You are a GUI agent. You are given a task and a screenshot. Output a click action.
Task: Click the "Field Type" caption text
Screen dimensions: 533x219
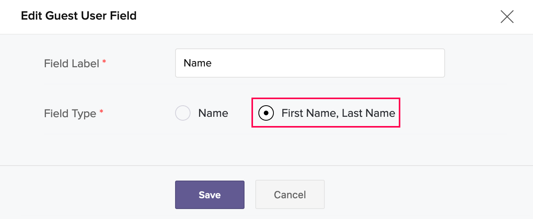pyautogui.click(x=70, y=114)
